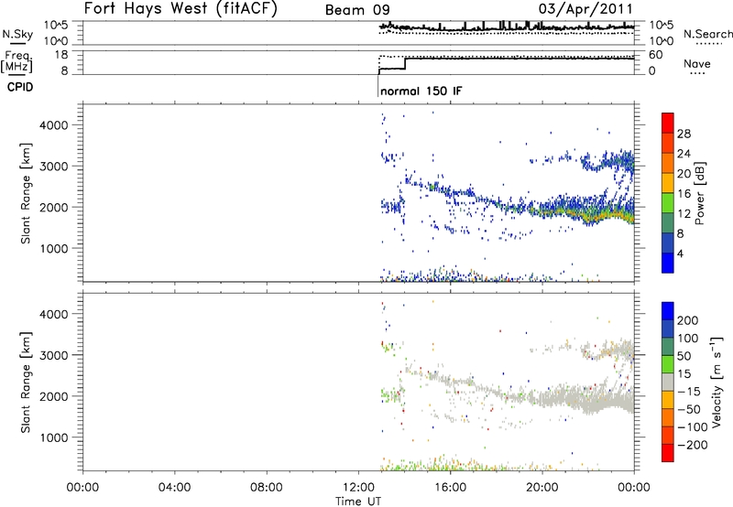Click the 'normal 150 IF' CPID text
The width and height of the screenshot is (733, 507).
pos(421,91)
